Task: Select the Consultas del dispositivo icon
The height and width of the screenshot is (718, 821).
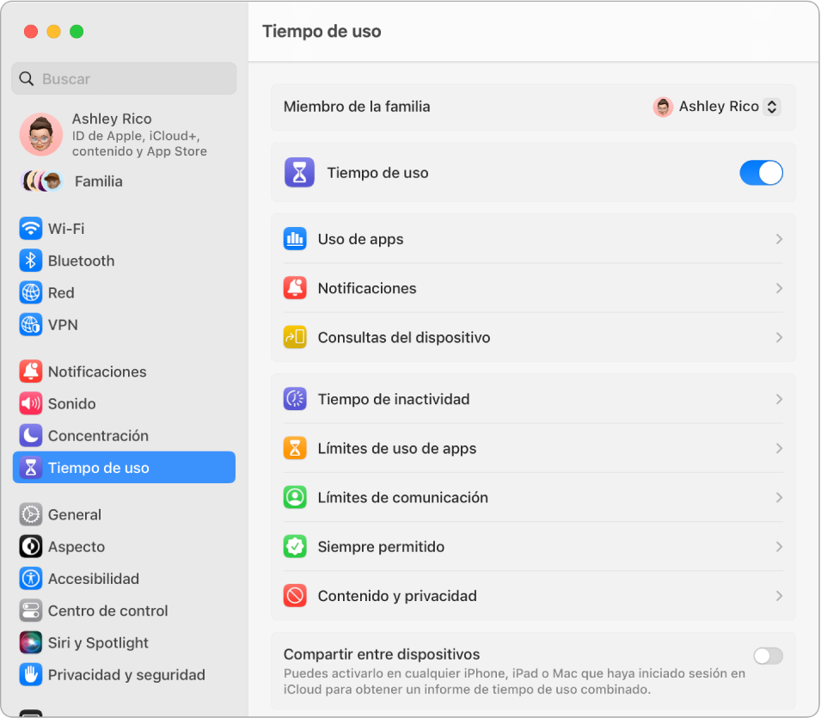Action: pos(296,337)
